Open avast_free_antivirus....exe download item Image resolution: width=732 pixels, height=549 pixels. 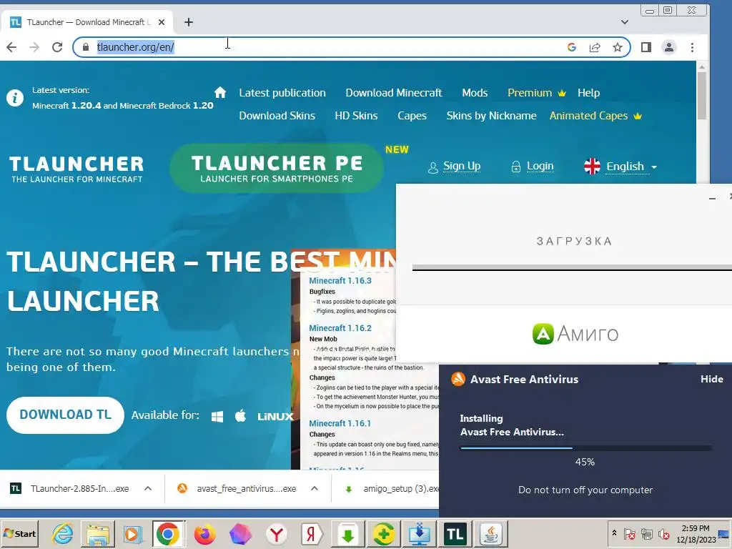coord(237,489)
